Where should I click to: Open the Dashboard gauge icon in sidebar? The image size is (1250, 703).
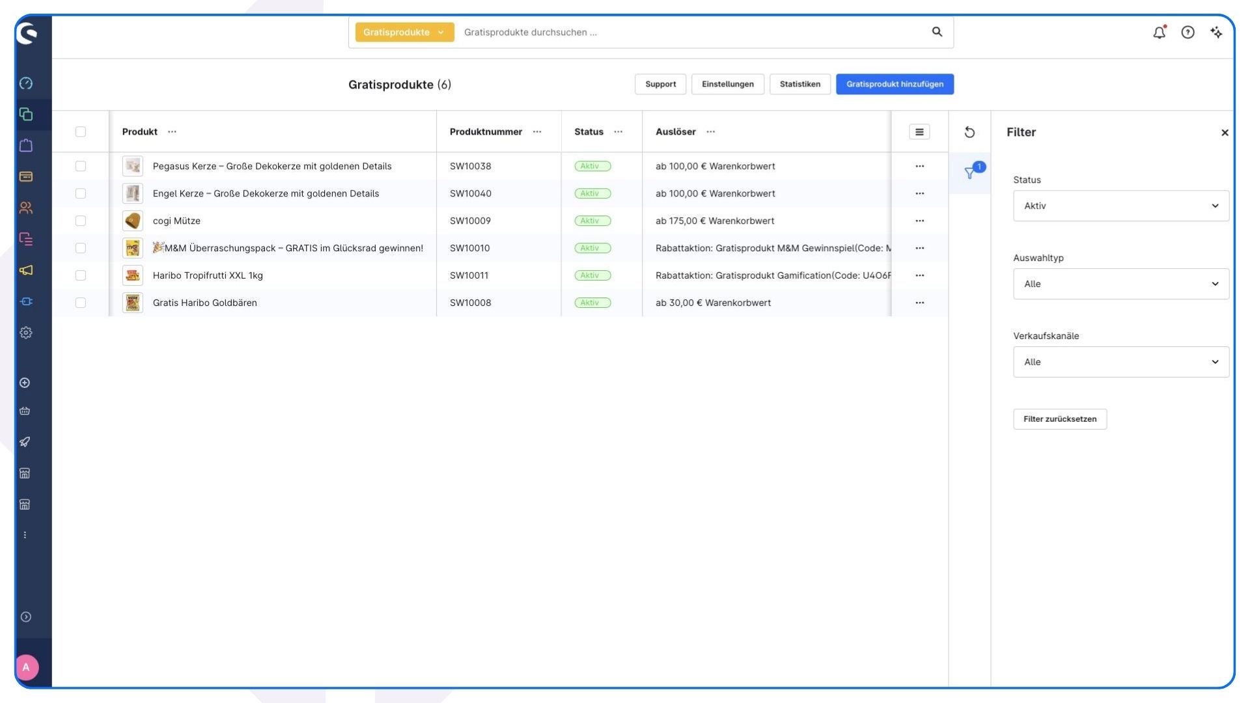(26, 83)
